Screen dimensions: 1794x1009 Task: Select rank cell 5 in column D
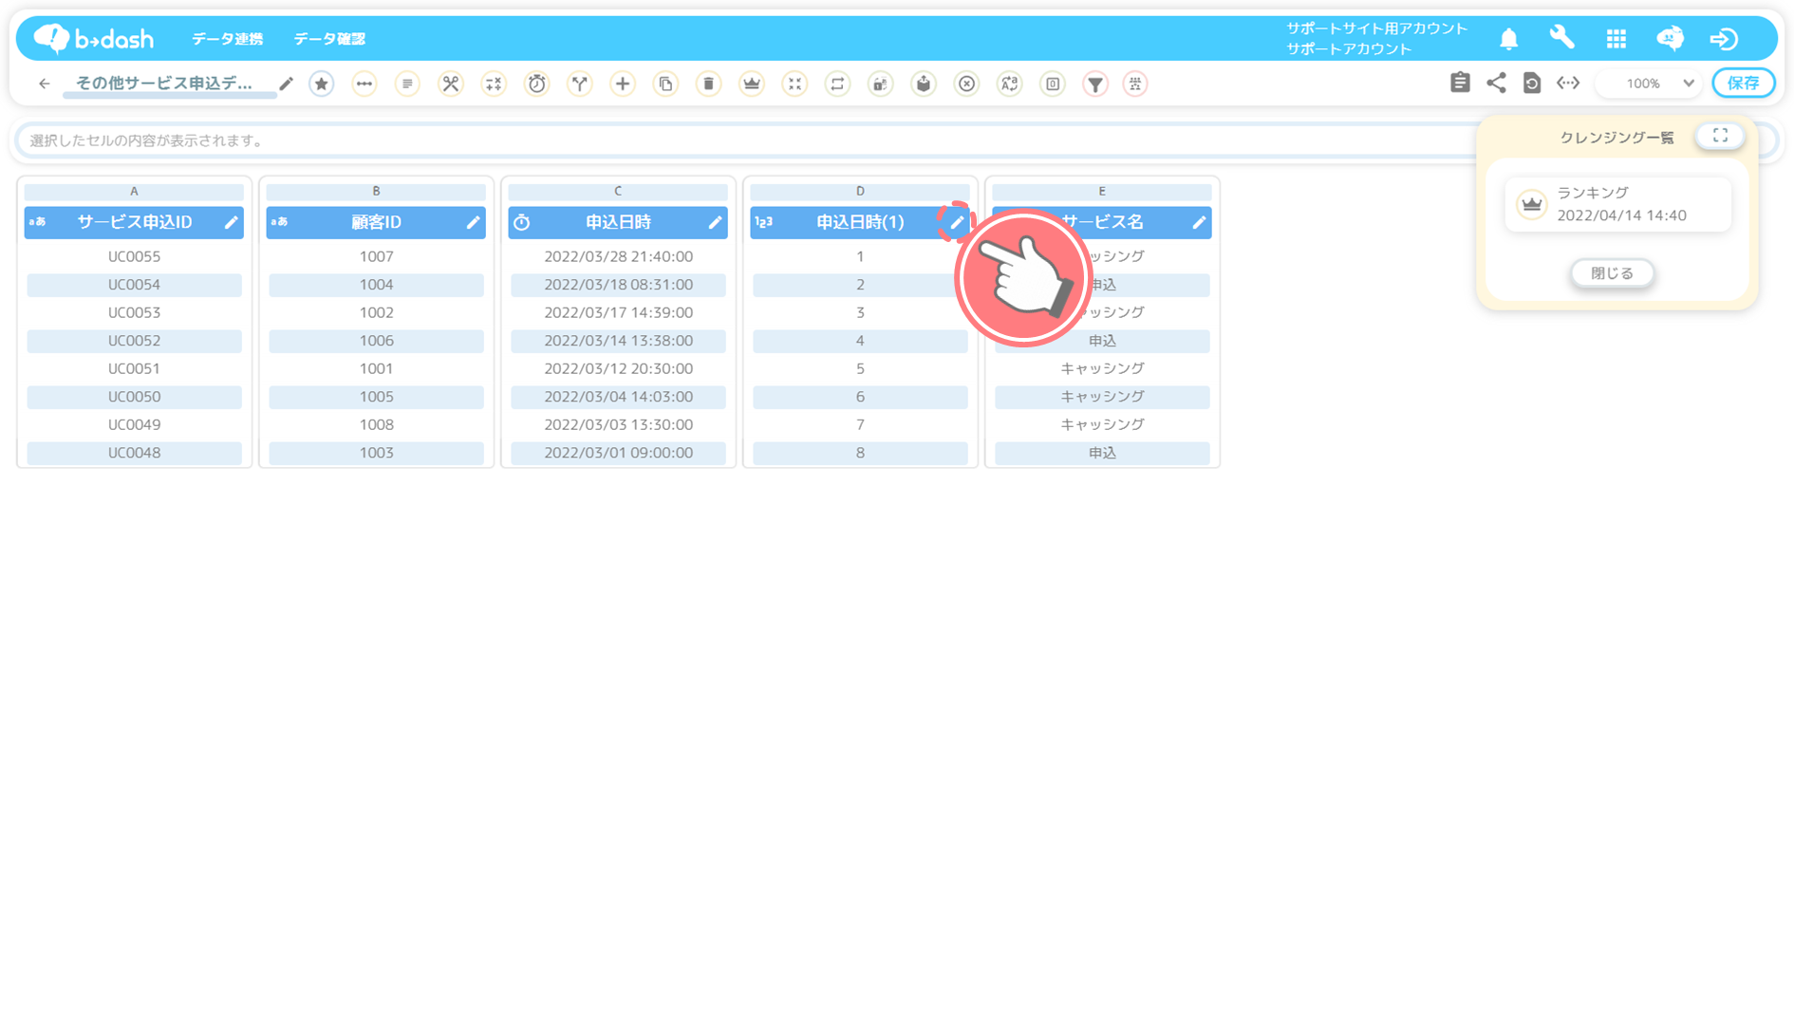pos(860,368)
